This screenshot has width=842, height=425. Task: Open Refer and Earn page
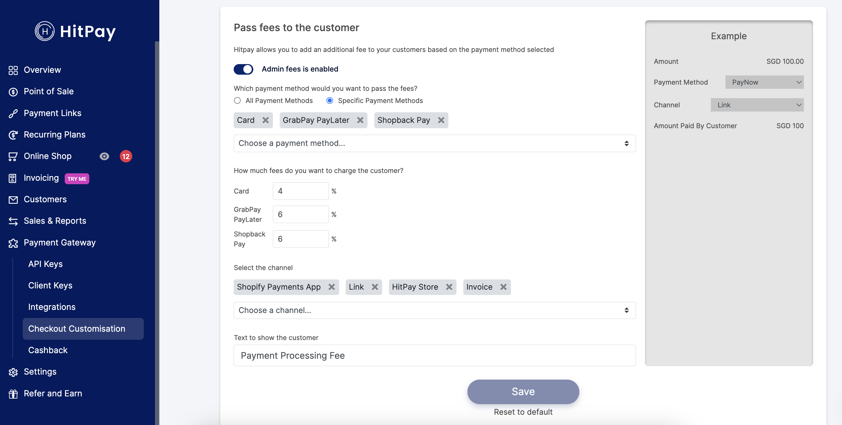[53, 393]
